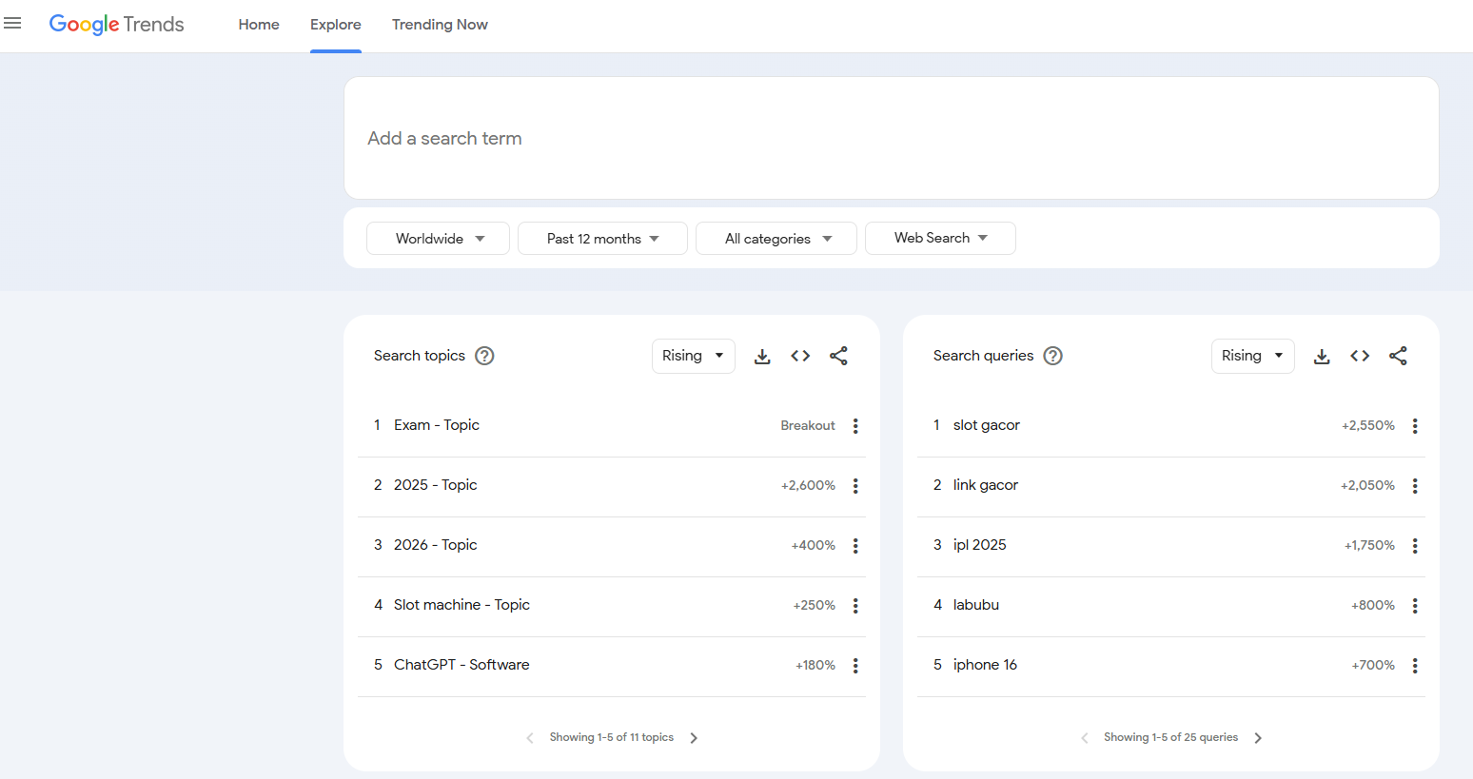Download Search queries data as CSV
The image size is (1473, 779).
point(1322,356)
